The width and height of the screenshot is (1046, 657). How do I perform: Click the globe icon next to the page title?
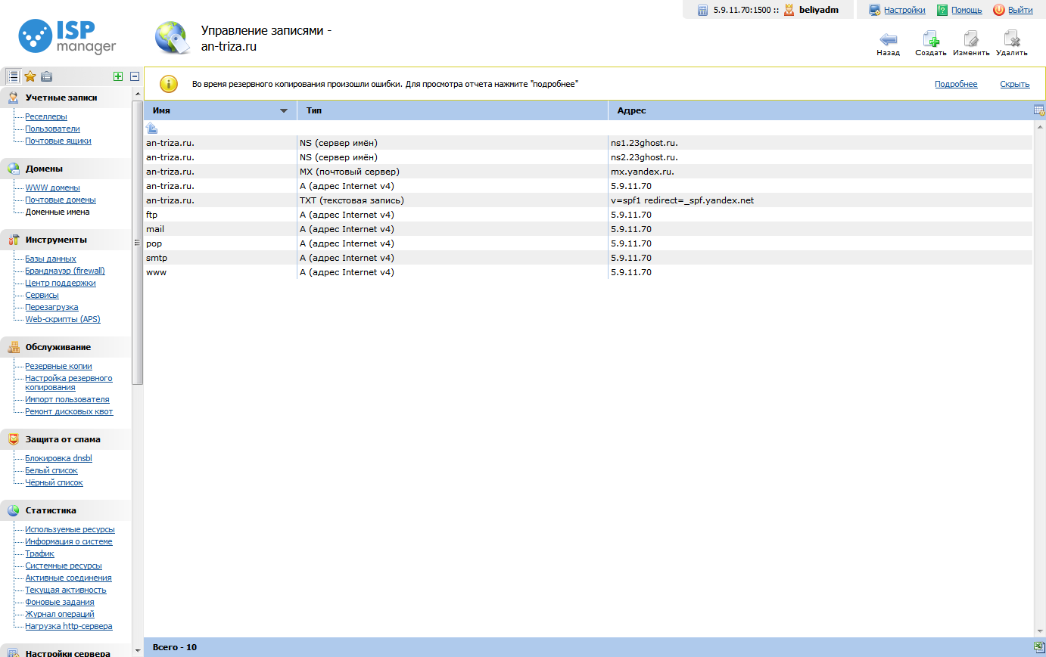tap(173, 38)
